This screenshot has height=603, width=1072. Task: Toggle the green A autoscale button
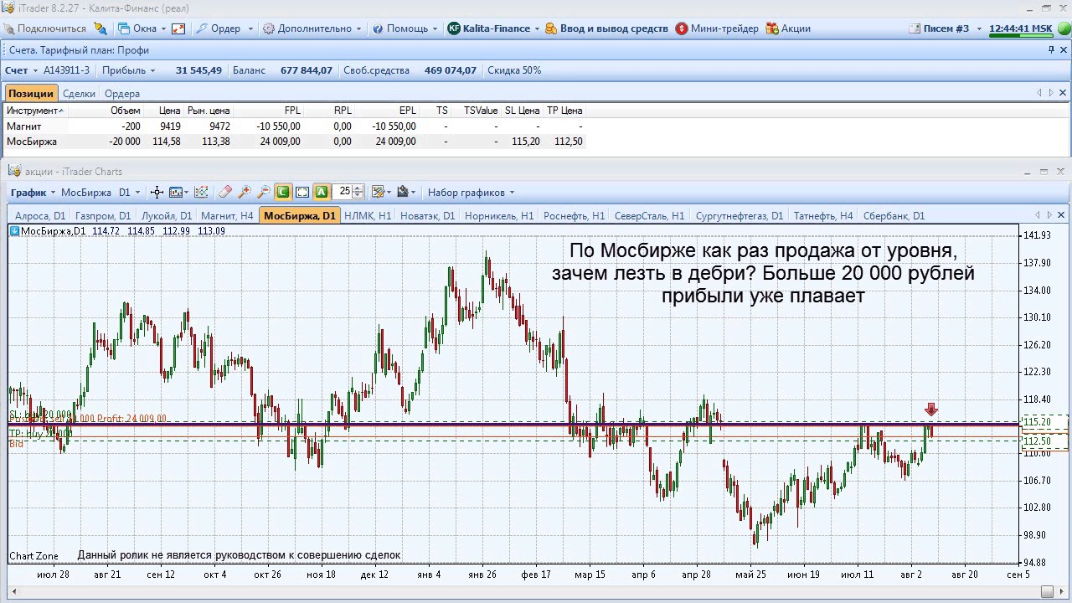322,193
